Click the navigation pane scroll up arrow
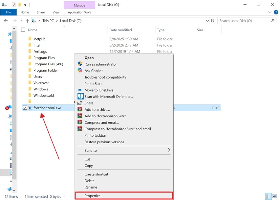This screenshot has width=279, height=200. pyautogui.click(x=14, y=28)
